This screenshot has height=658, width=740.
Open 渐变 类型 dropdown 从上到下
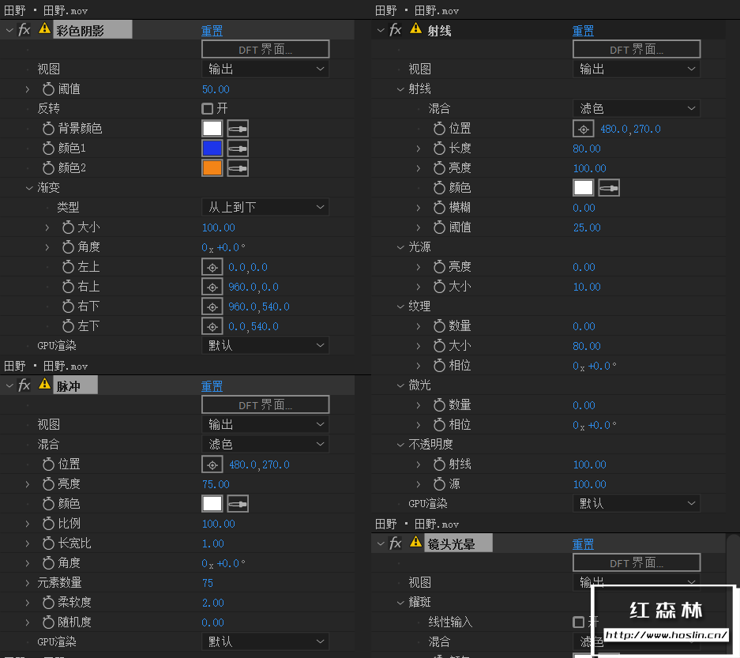265,207
